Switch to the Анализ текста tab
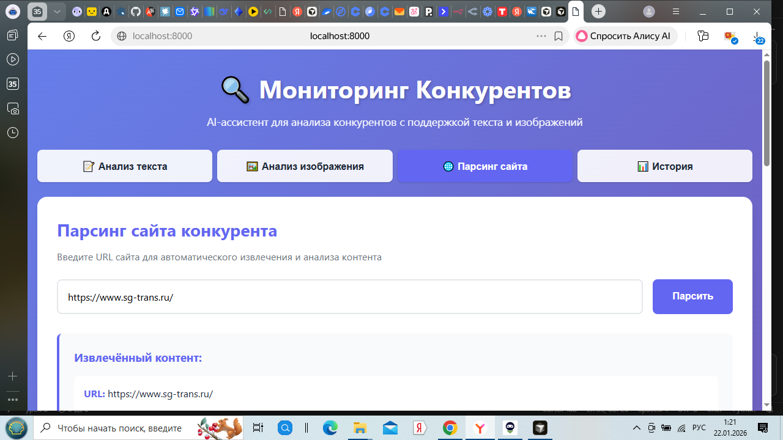This screenshot has height=440, width=783. [x=124, y=166]
